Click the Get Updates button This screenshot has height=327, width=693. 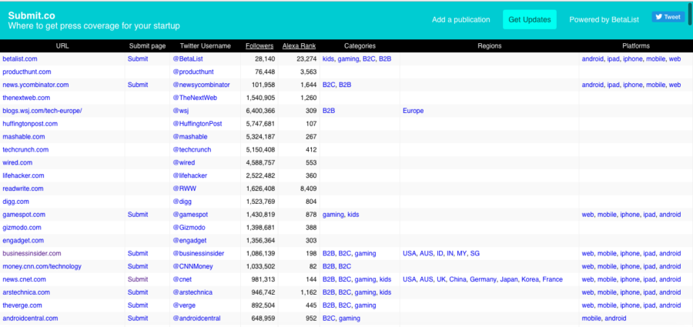coord(530,19)
